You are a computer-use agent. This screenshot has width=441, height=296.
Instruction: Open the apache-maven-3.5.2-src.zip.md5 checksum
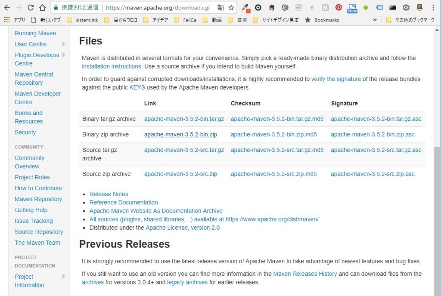pos(273,174)
